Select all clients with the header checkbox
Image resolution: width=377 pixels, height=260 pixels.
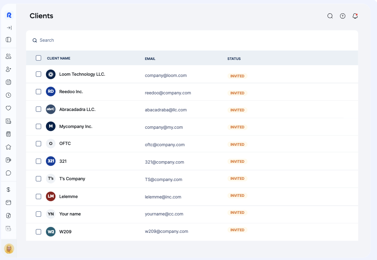point(39,58)
